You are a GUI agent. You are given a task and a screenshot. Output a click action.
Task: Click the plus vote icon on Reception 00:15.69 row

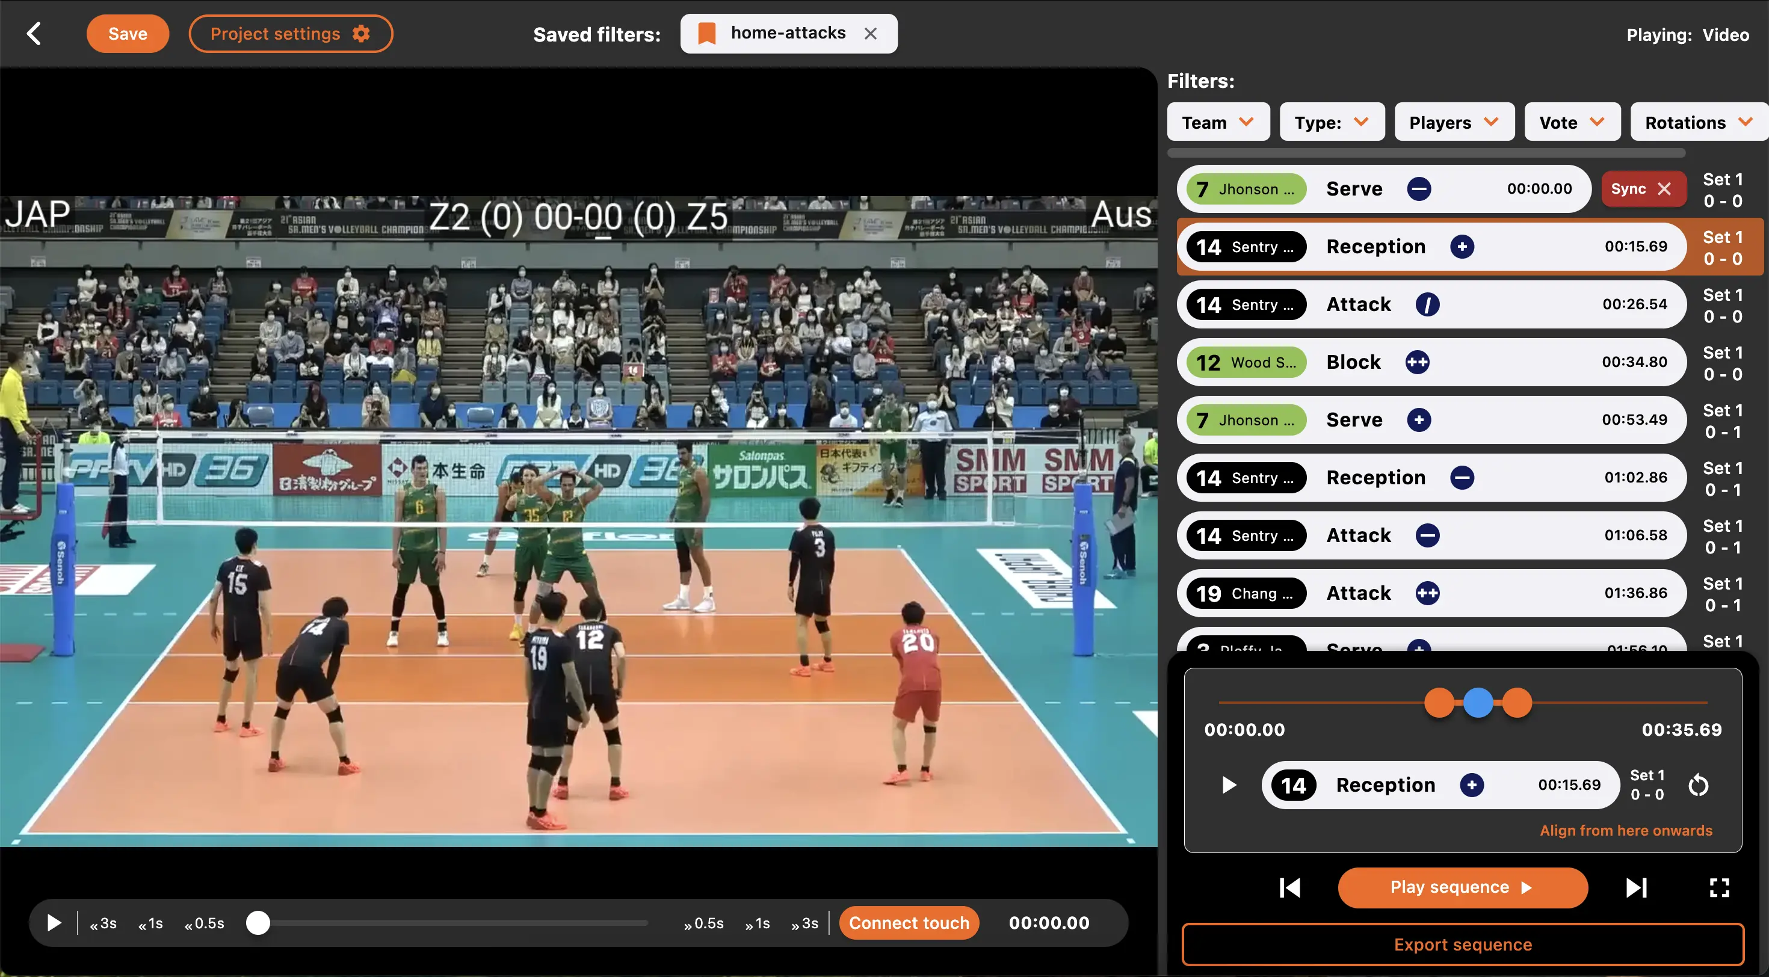pyautogui.click(x=1462, y=247)
